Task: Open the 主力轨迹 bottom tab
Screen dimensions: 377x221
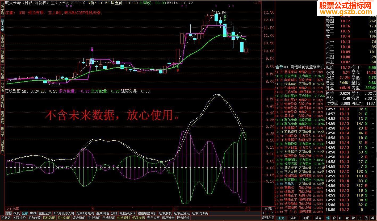Action: 34,218
